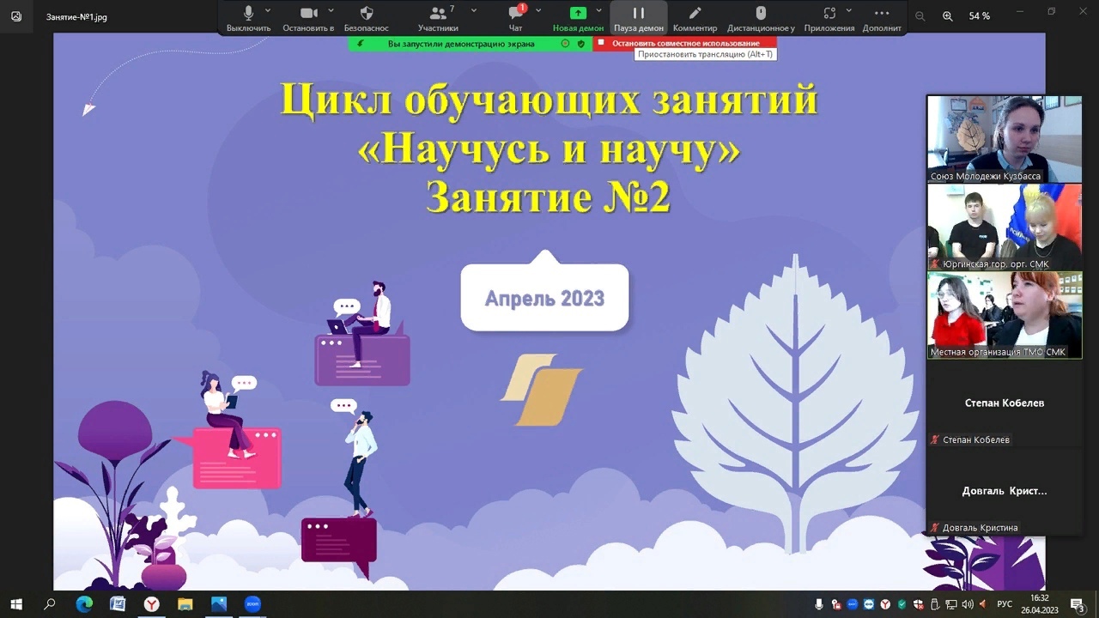Expand chat options arrow
The image size is (1099, 618).
tap(538, 11)
